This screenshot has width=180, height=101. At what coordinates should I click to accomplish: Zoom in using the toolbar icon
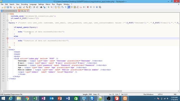48,7
